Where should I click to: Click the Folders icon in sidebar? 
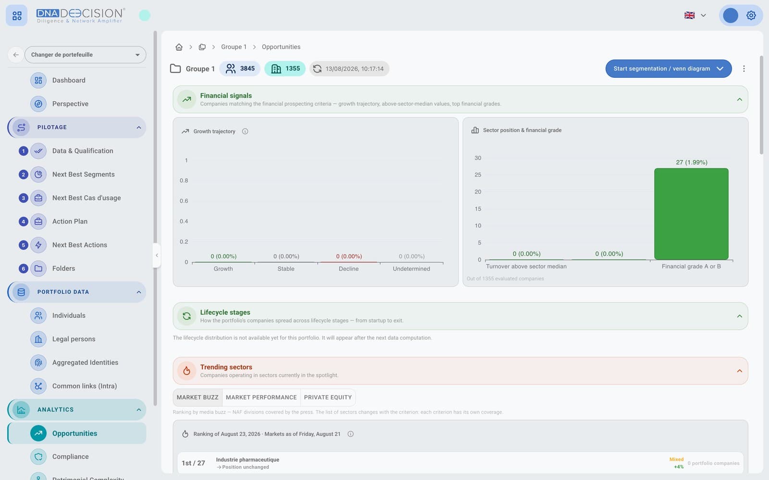click(38, 268)
